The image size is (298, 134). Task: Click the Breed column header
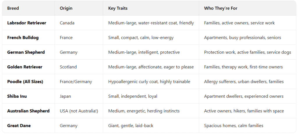[x=13, y=8]
